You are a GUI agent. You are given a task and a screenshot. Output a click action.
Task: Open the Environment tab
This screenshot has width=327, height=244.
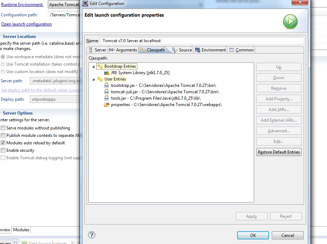coord(210,50)
